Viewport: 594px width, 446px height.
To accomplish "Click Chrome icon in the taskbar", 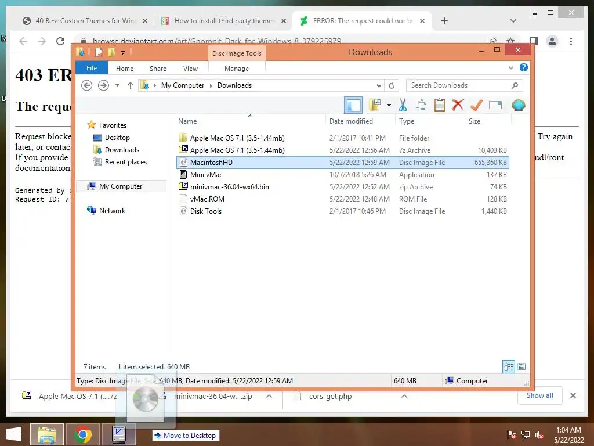I will pos(83,434).
